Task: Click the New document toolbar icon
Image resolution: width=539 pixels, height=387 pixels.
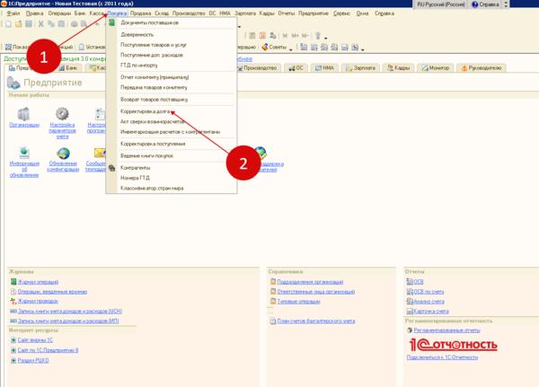Action: [8, 23]
